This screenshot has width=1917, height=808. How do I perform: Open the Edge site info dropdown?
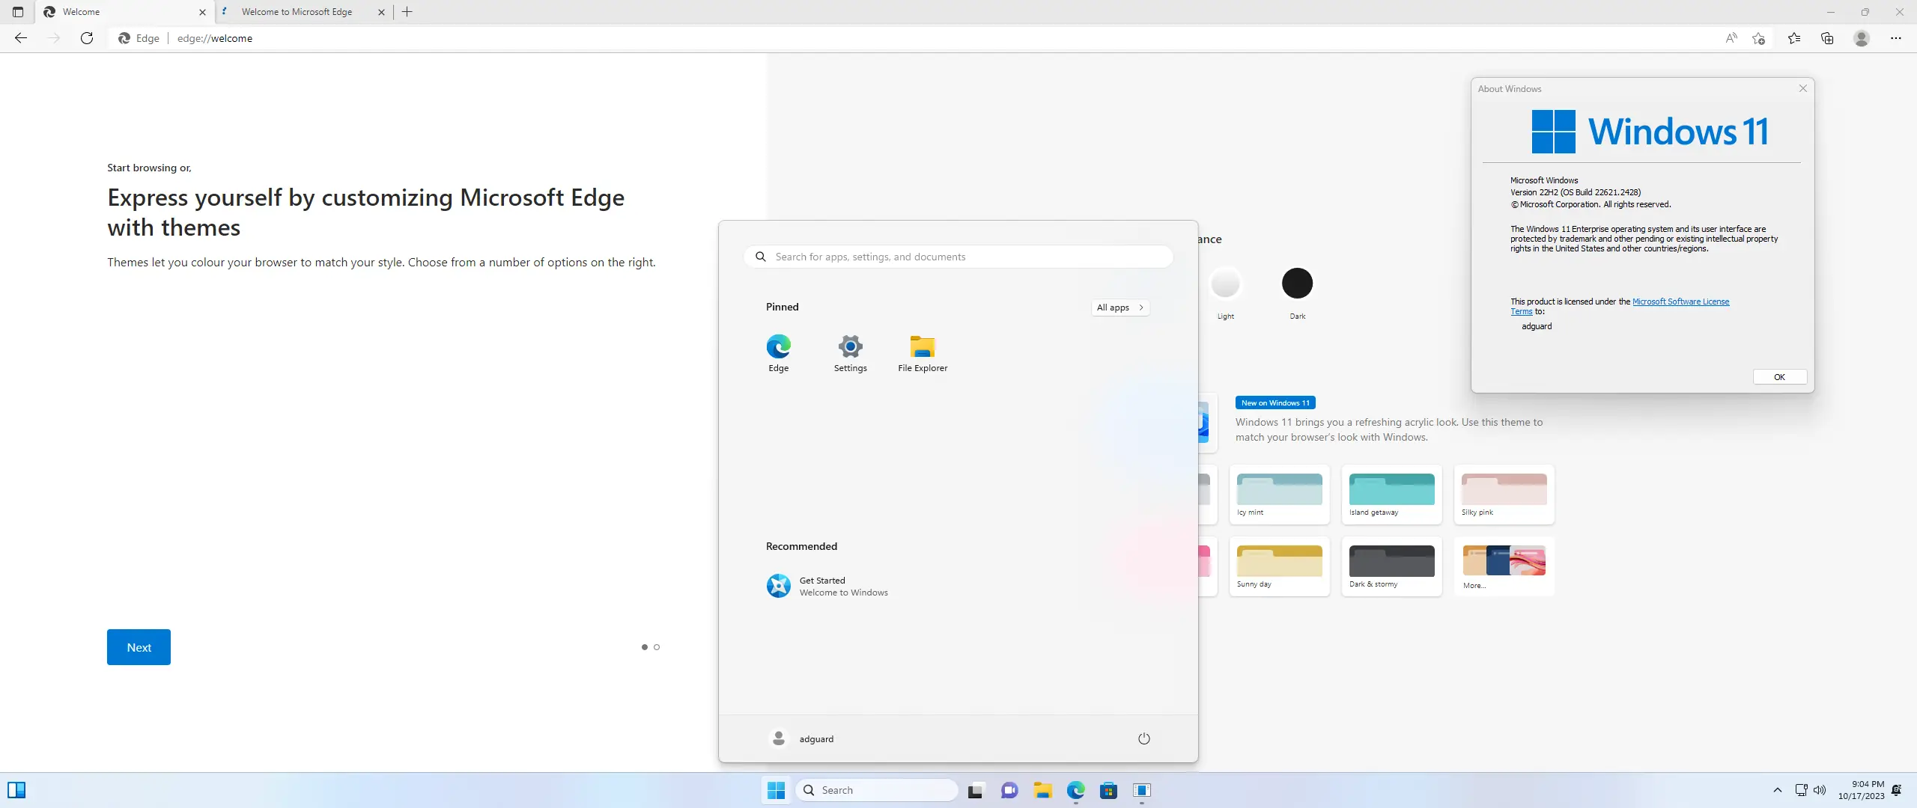point(139,38)
